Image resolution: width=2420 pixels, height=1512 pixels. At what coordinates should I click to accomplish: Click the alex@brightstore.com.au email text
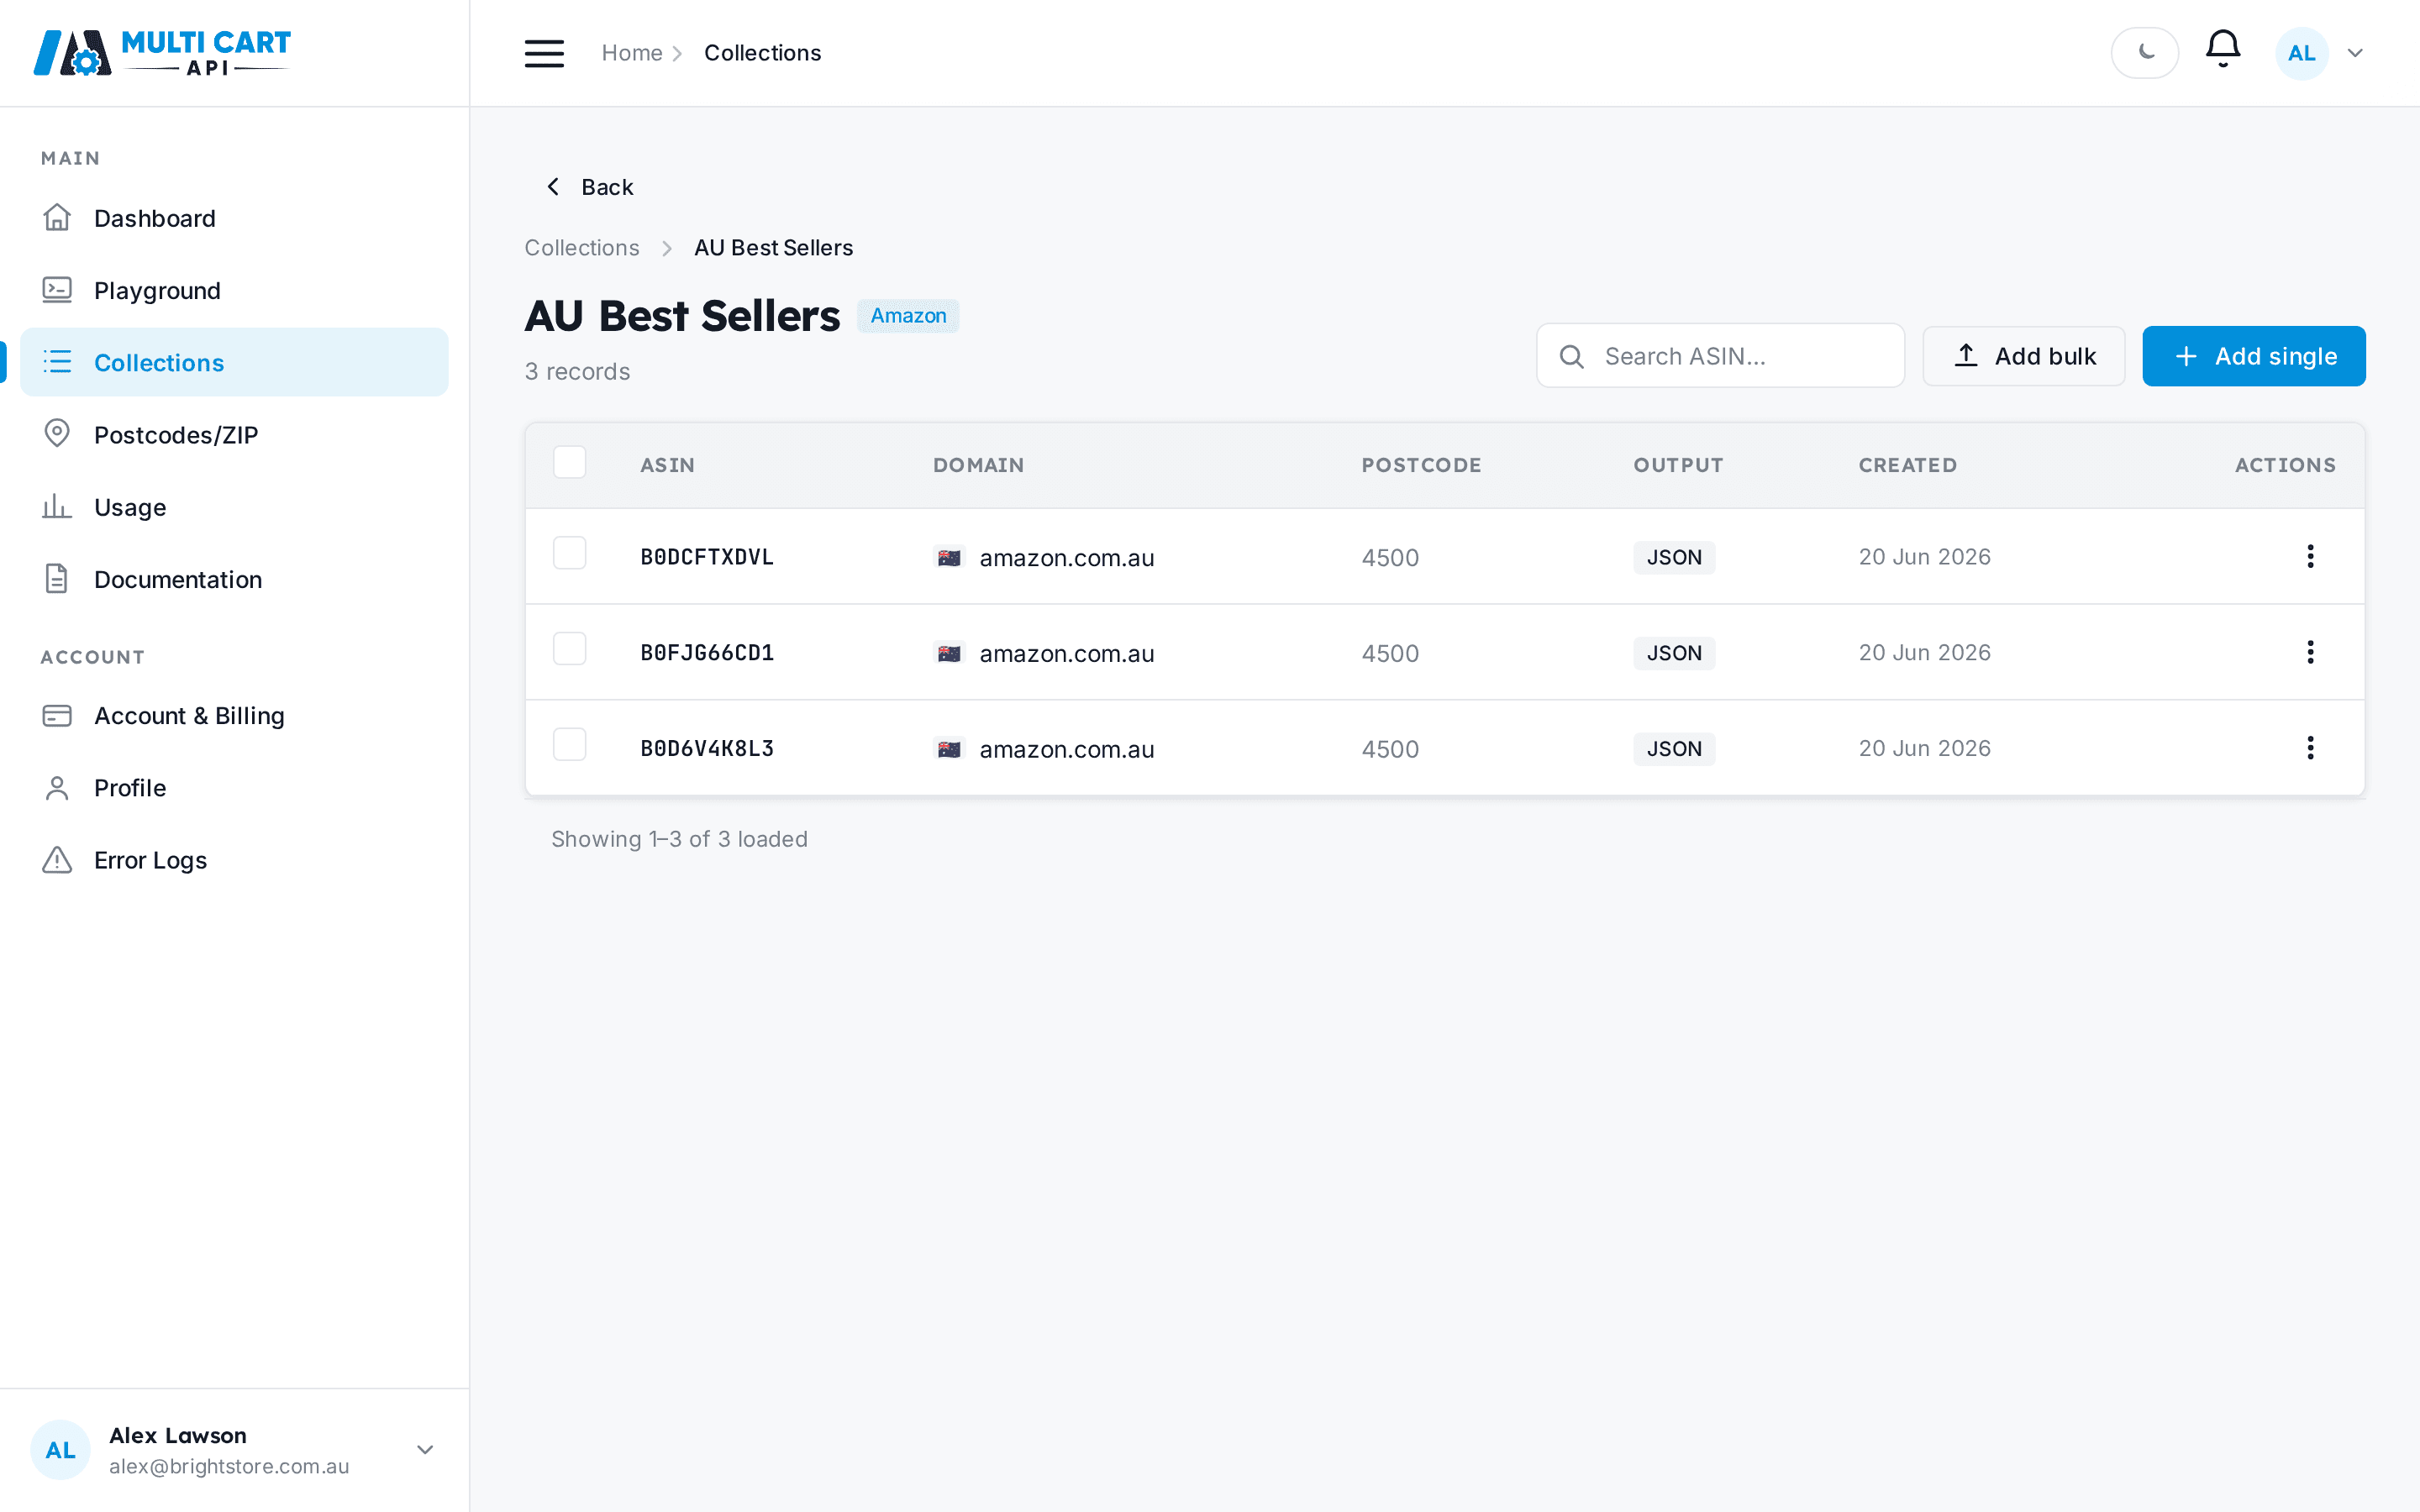(229, 1466)
